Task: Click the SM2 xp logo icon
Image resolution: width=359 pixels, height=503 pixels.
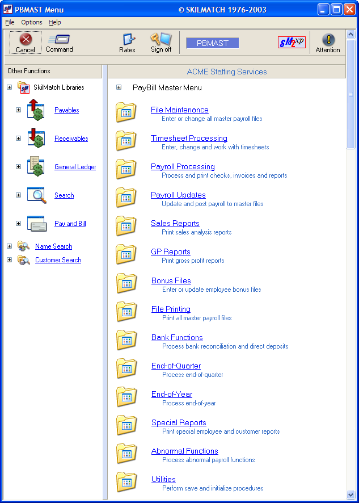Action: coord(292,43)
